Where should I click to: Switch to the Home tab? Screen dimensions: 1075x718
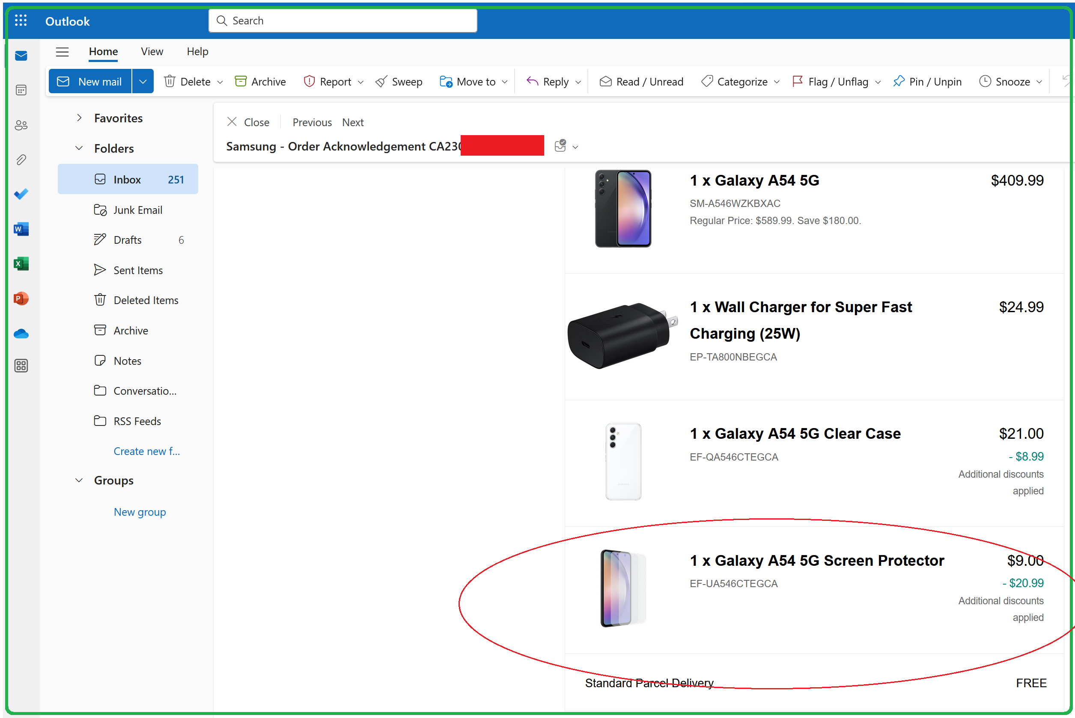[x=103, y=51]
